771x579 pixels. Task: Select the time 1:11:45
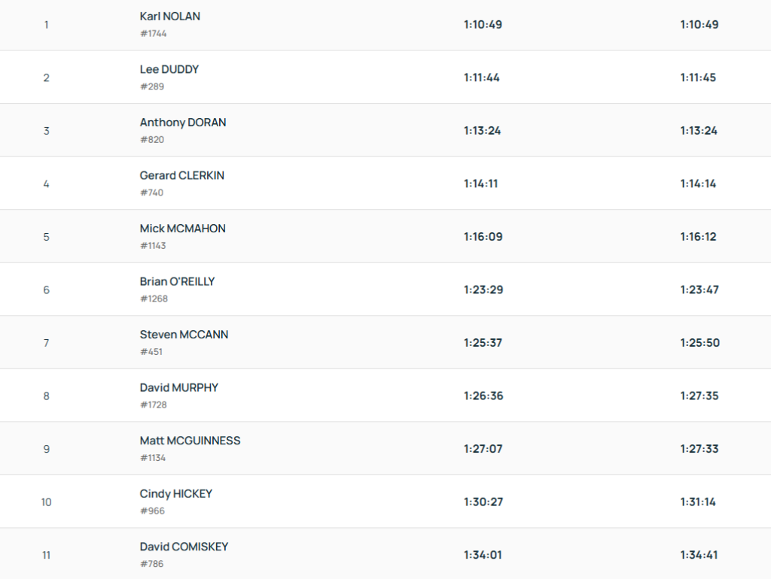(x=699, y=77)
